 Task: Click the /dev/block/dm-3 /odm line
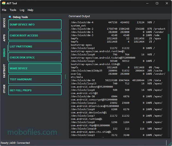coord(115,35)
